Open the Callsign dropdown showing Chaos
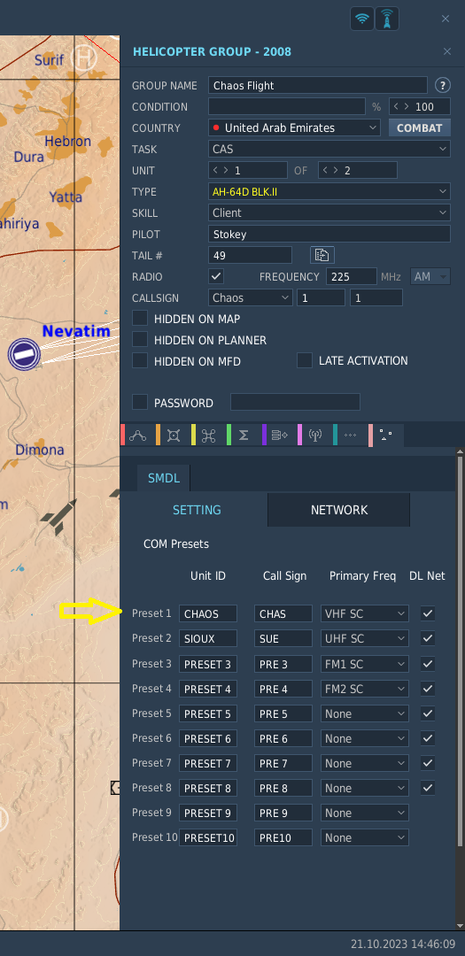 [251, 297]
